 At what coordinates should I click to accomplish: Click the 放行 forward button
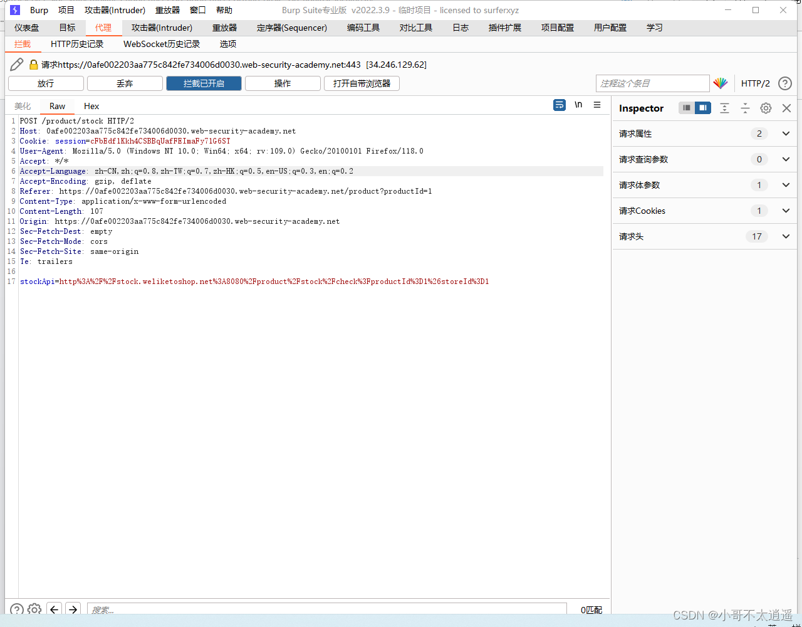(x=46, y=83)
